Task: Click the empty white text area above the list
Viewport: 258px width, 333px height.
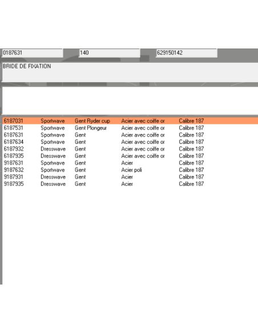Action: tap(130, 100)
